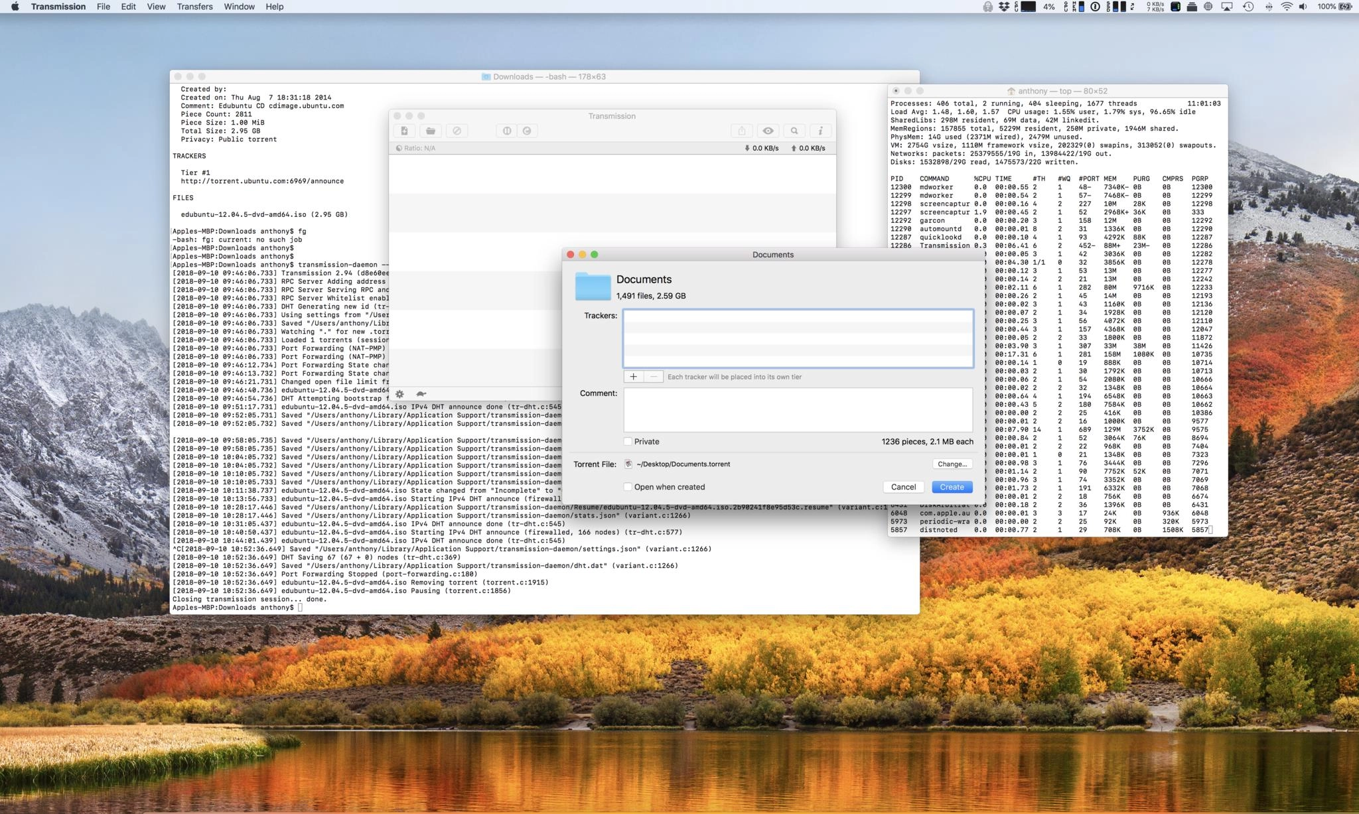This screenshot has height=814, width=1359.
Task: Click the COMMAND column header in top
Action: coord(934,178)
